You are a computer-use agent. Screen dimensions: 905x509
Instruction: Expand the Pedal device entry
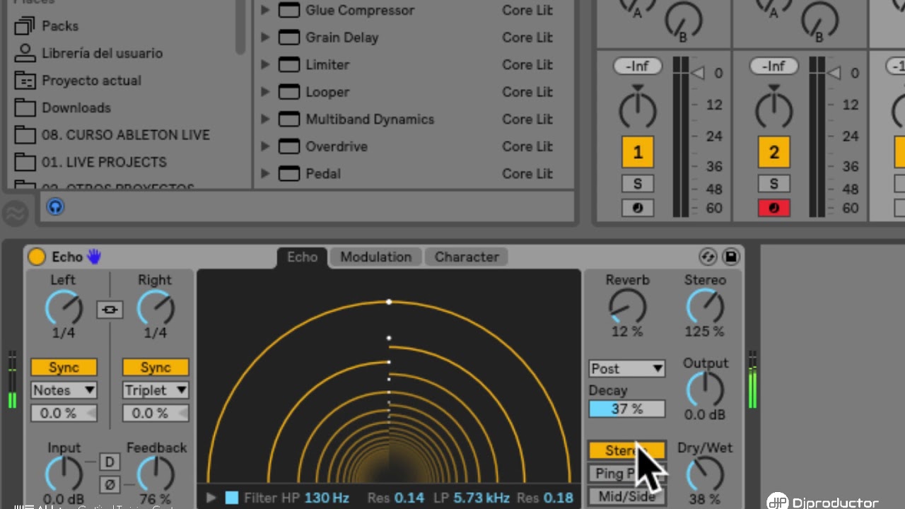[x=265, y=173]
